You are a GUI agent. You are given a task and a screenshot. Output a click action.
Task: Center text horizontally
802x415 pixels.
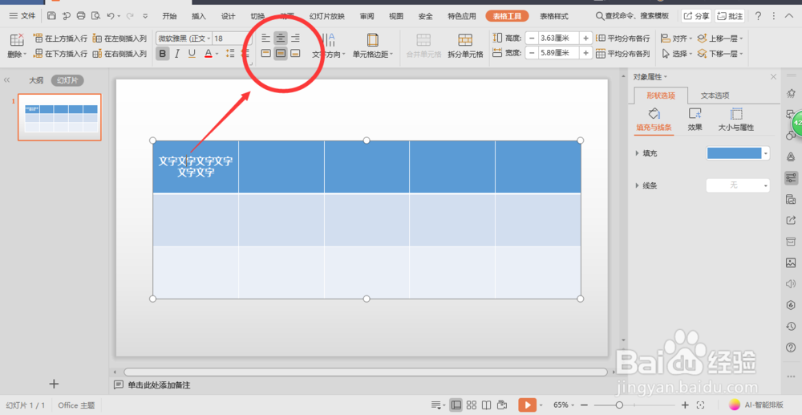(x=280, y=38)
